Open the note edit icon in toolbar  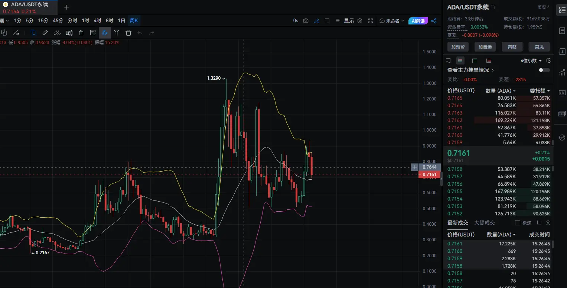pos(93,33)
